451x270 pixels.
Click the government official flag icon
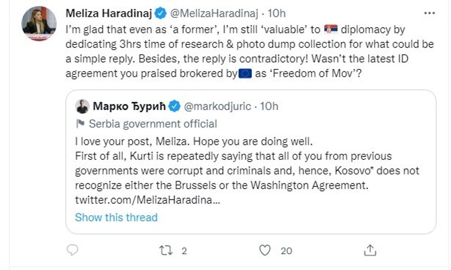click(80, 124)
